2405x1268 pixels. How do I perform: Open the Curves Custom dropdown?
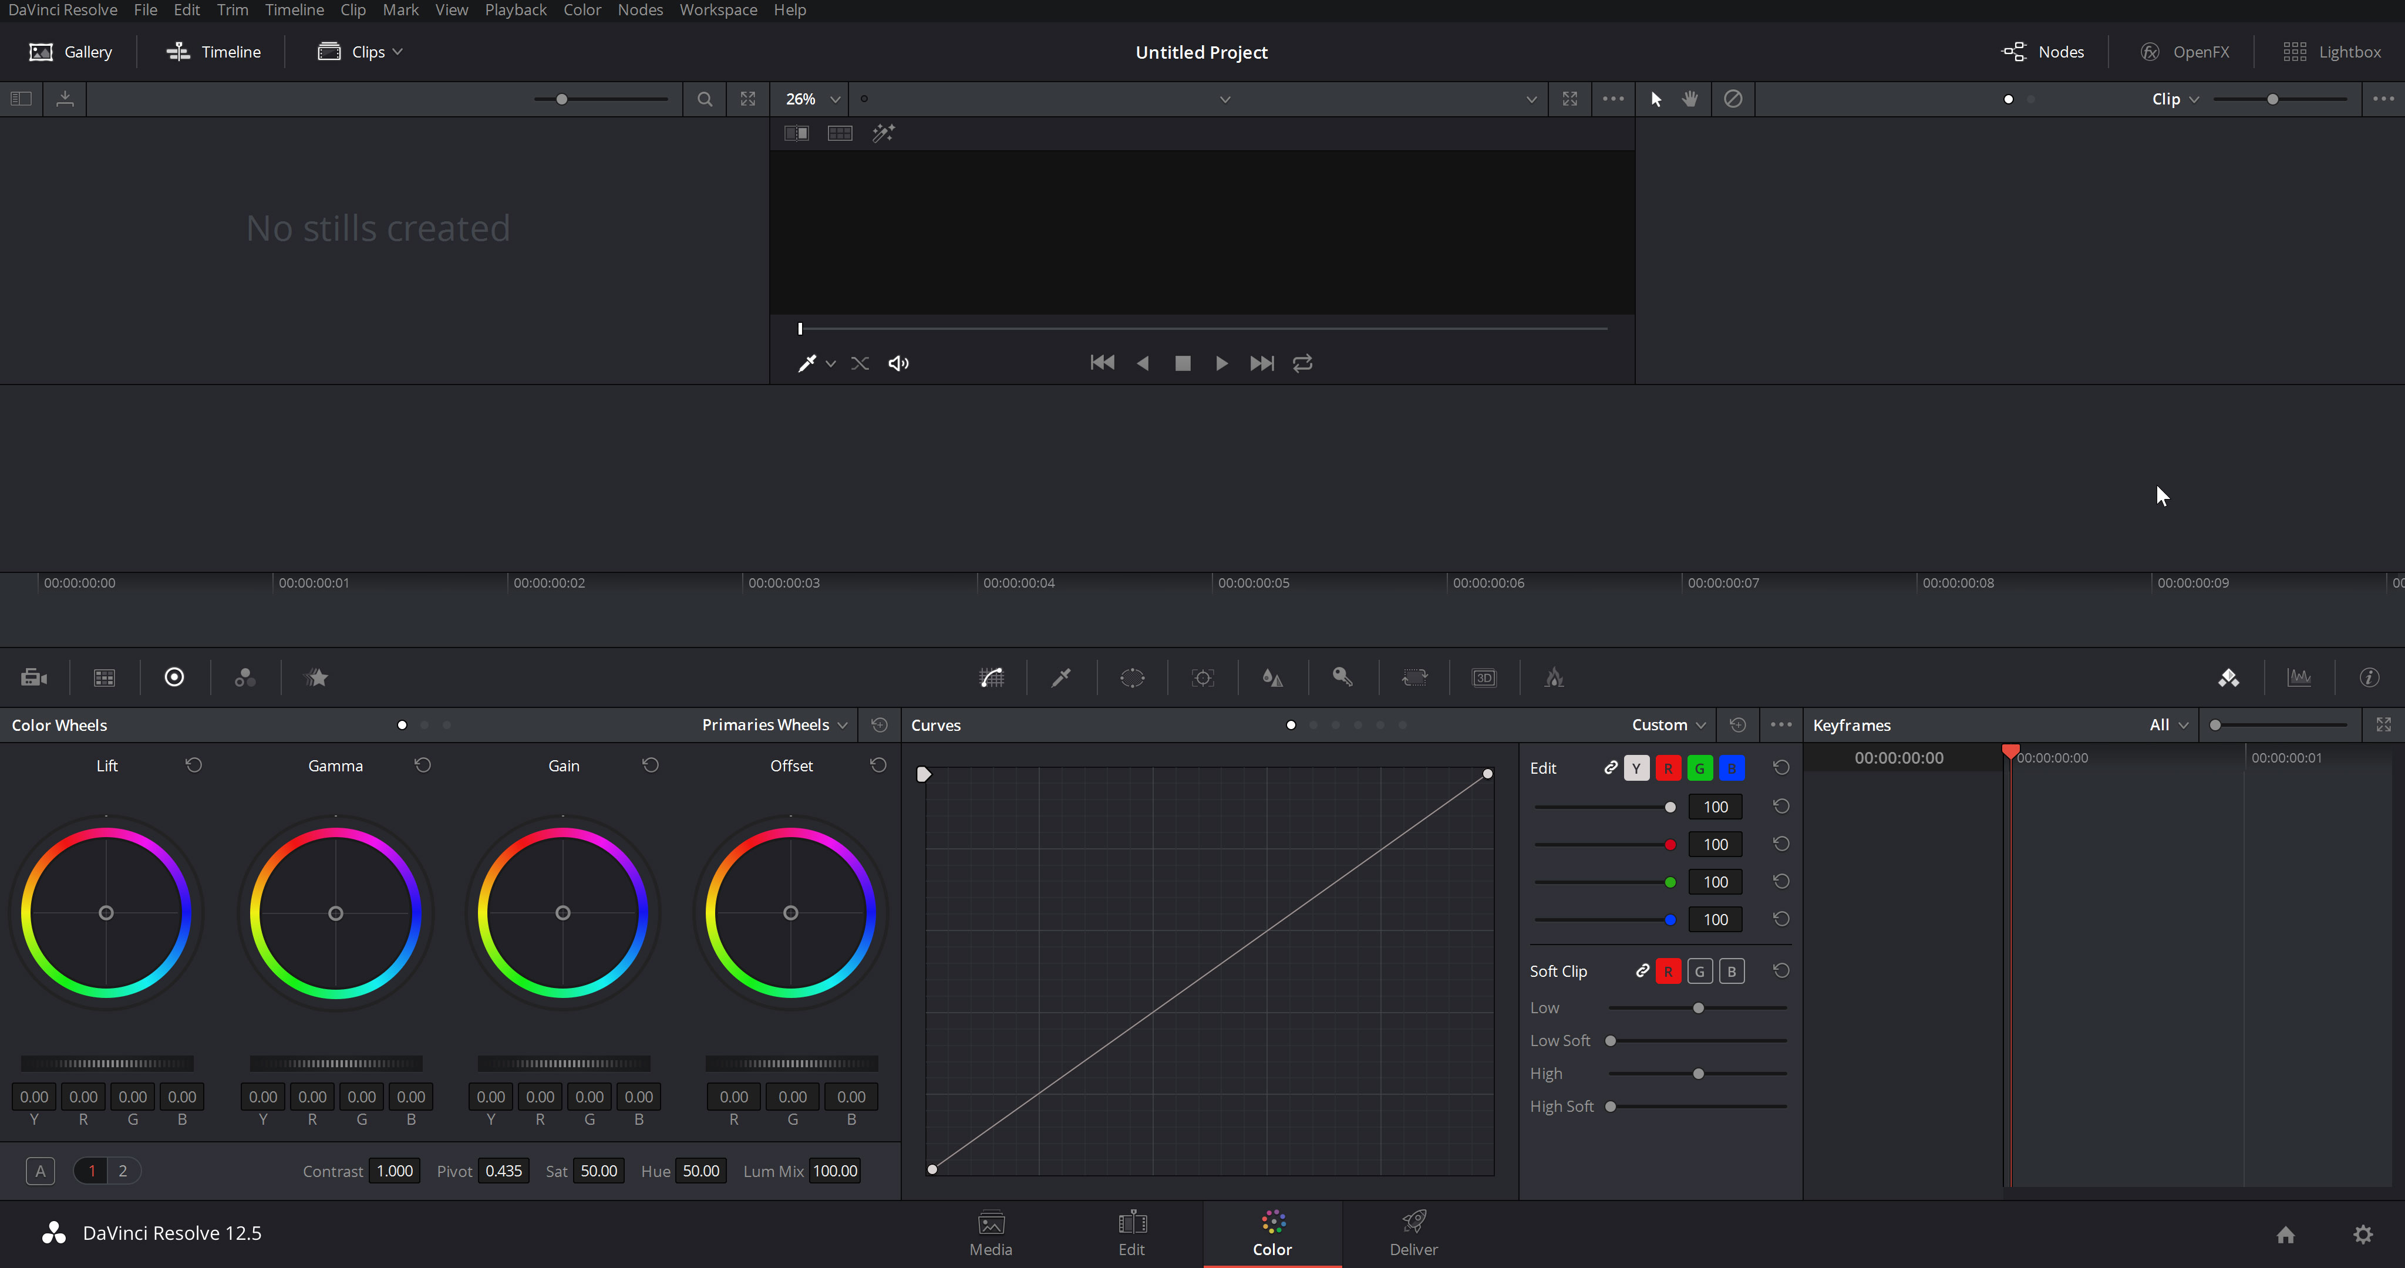1668,724
